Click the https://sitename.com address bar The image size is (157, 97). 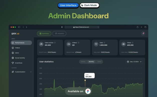(82, 27)
